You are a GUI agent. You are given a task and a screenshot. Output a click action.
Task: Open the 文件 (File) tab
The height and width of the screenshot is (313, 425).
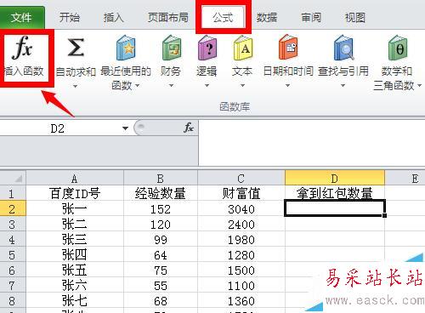(22, 18)
